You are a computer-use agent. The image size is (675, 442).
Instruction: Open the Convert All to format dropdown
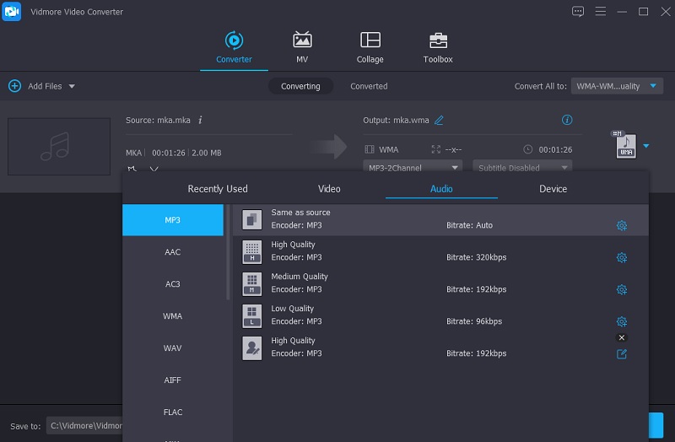pyautogui.click(x=617, y=86)
